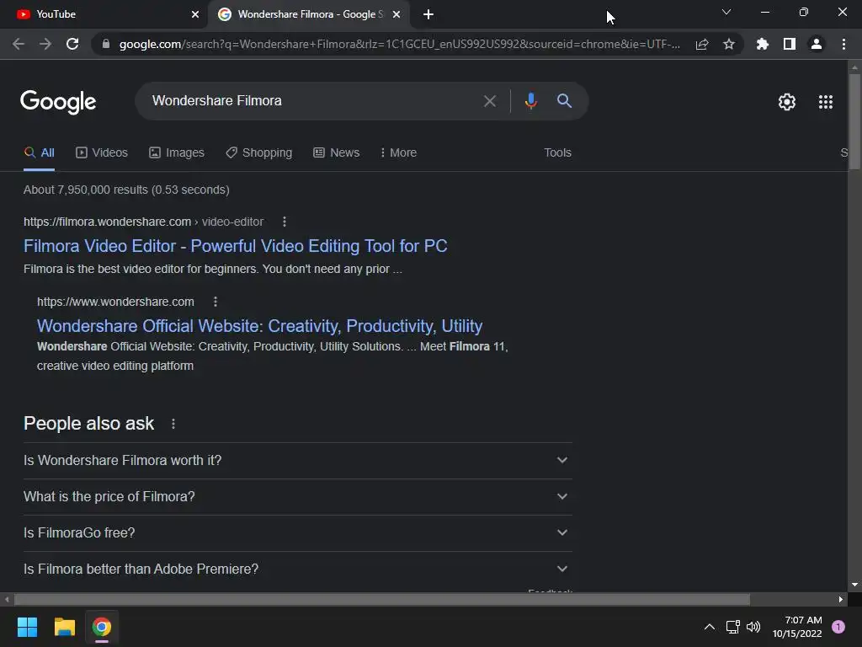Open options for the filmora.wondershare.com result
The width and height of the screenshot is (862, 647).
tap(285, 222)
